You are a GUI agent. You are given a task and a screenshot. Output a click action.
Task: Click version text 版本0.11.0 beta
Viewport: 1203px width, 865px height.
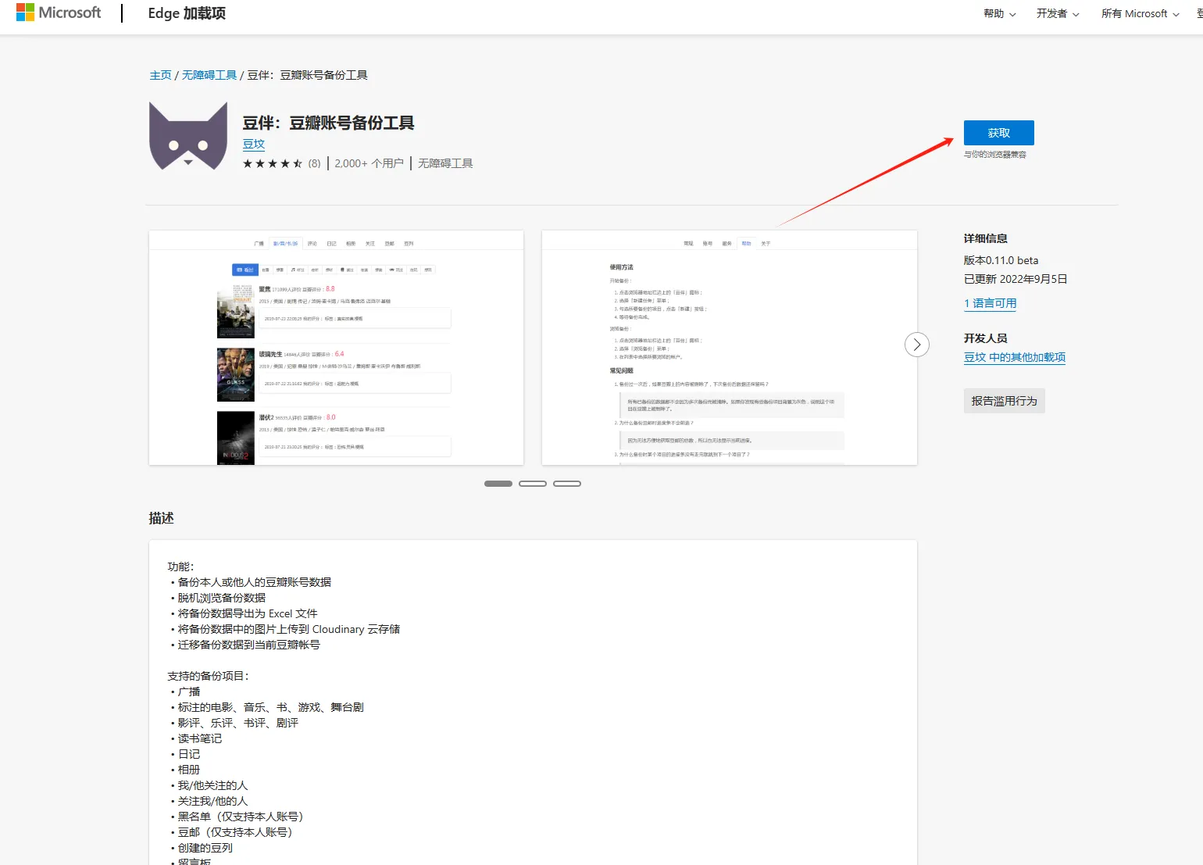(1001, 260)
